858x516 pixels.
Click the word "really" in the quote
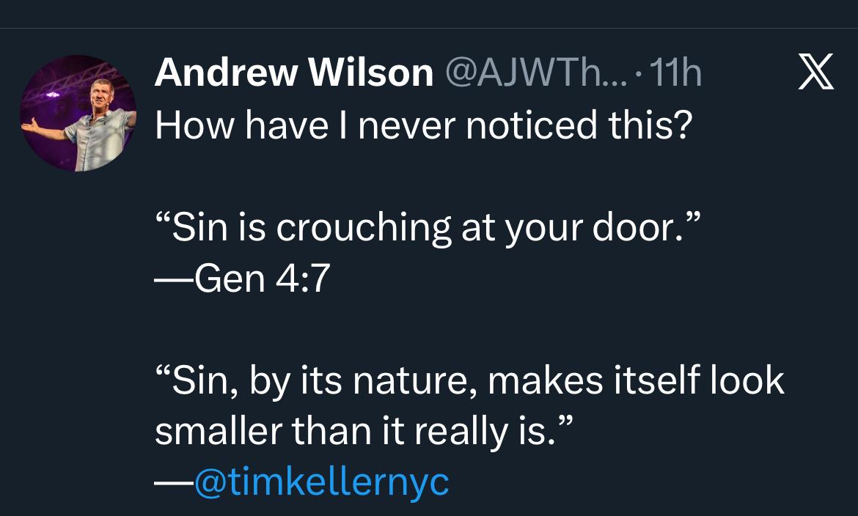pos(459,432)
